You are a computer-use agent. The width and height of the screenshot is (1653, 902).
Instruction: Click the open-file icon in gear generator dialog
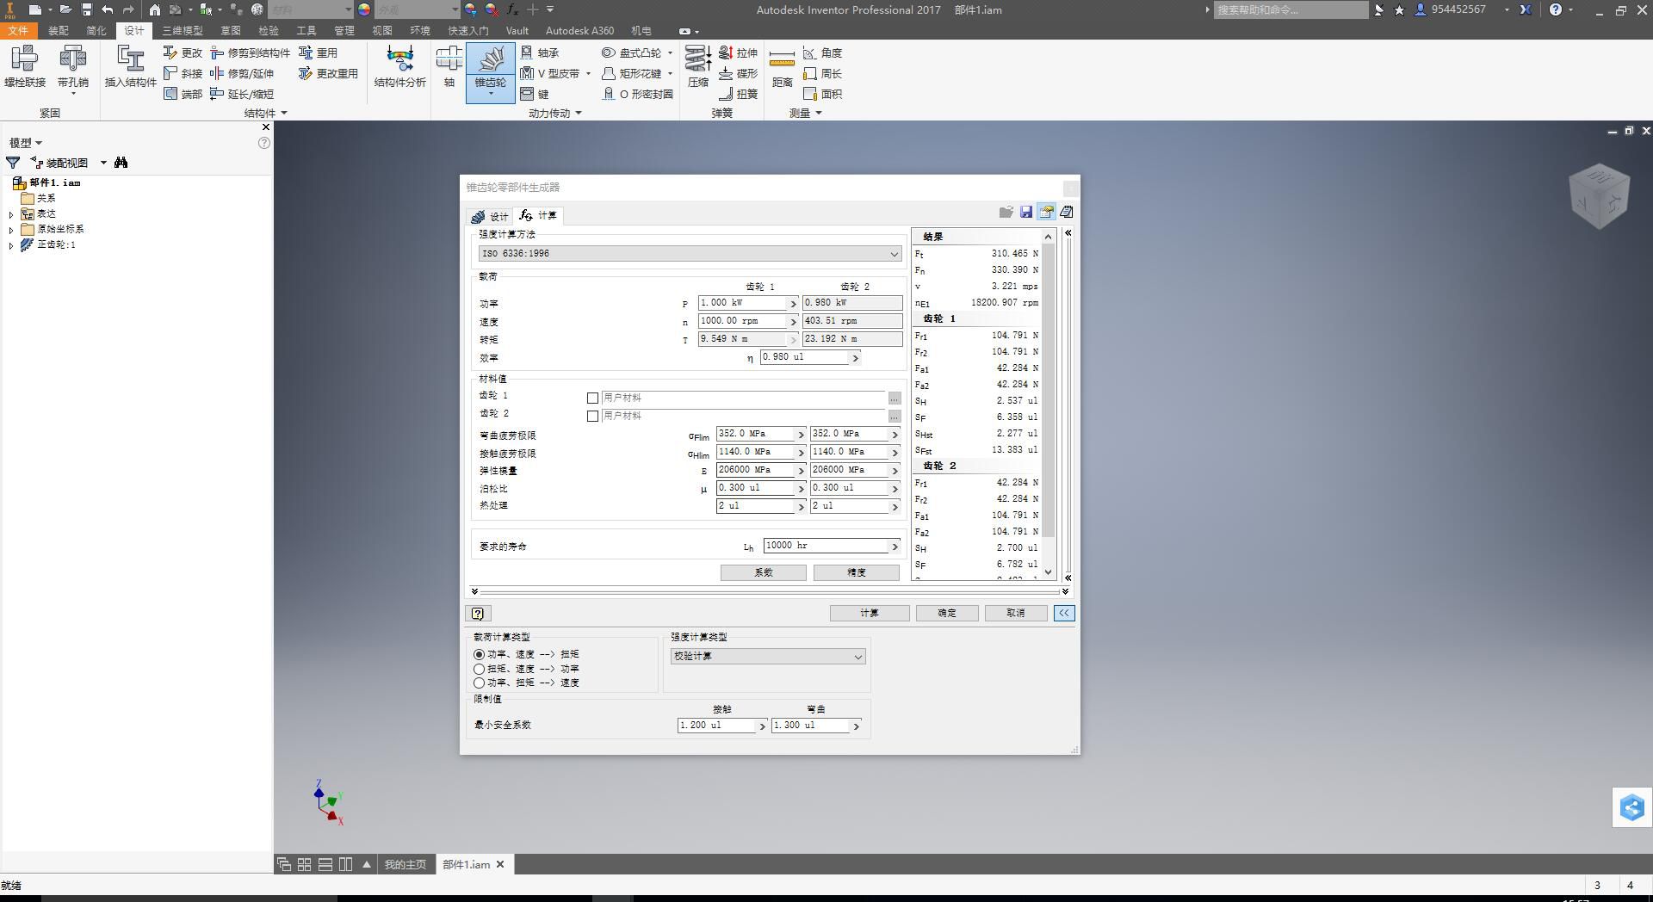click(1006, 212)
